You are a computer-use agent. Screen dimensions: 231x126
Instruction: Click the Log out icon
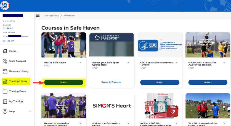click(x=4, y=41)
